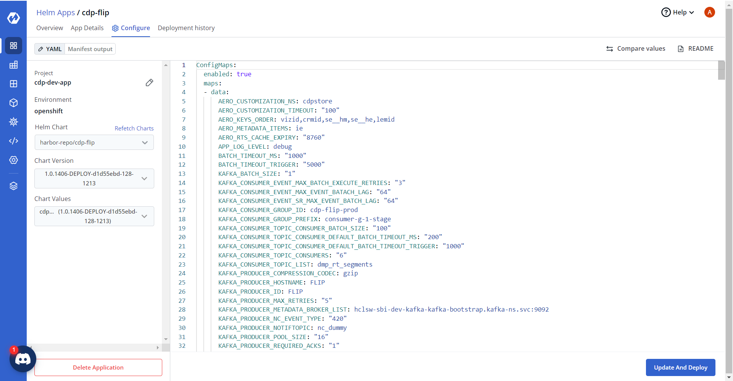Switch to Manifest output view
The image size is (733, 381).
click(x=90, y=49)
